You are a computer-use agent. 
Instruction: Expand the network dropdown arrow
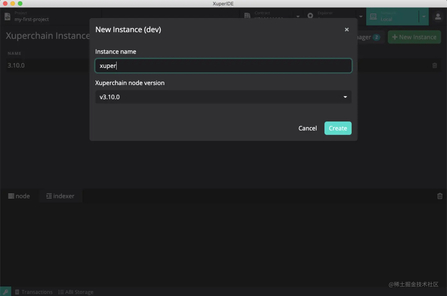[x=424, y=16]
